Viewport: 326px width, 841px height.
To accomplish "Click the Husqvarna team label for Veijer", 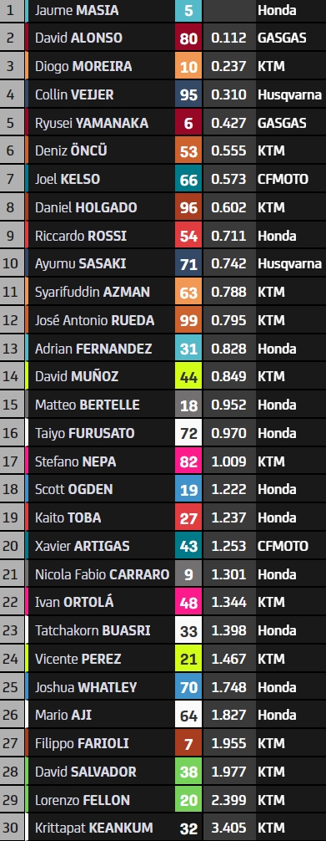I will pos(289,95).
